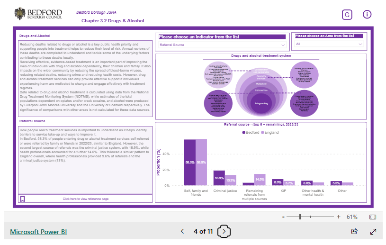The image size is (386, 245).
Task: Click the fit to page icon
Action: click(373, 217)
